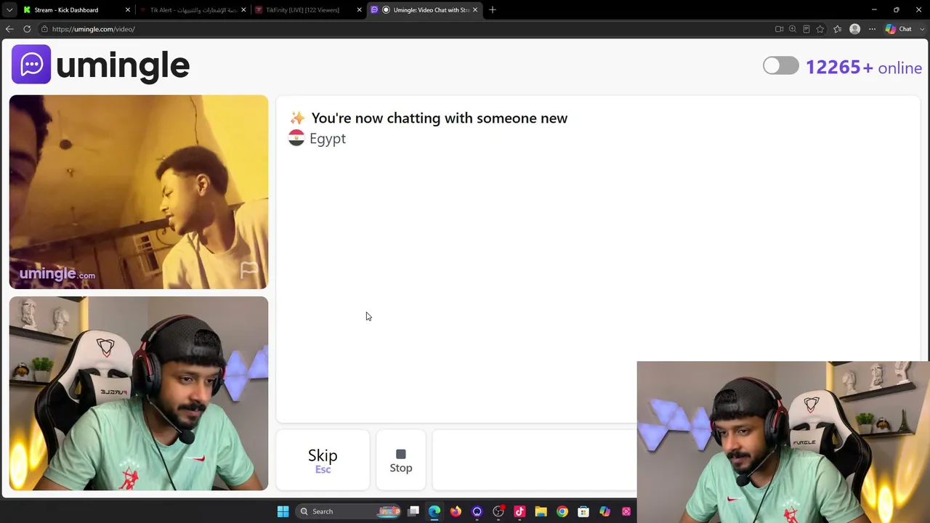Add this page to favorites with the star

tap(820, 29)
